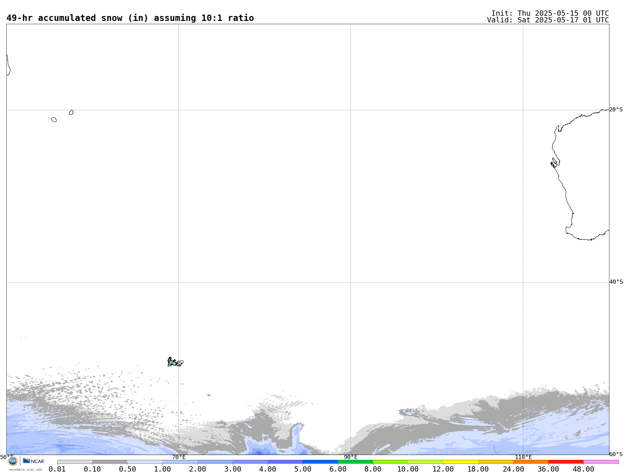
Task: Click the 3.00 legend value
Action: pyautogui.click(x=233, y=469)
